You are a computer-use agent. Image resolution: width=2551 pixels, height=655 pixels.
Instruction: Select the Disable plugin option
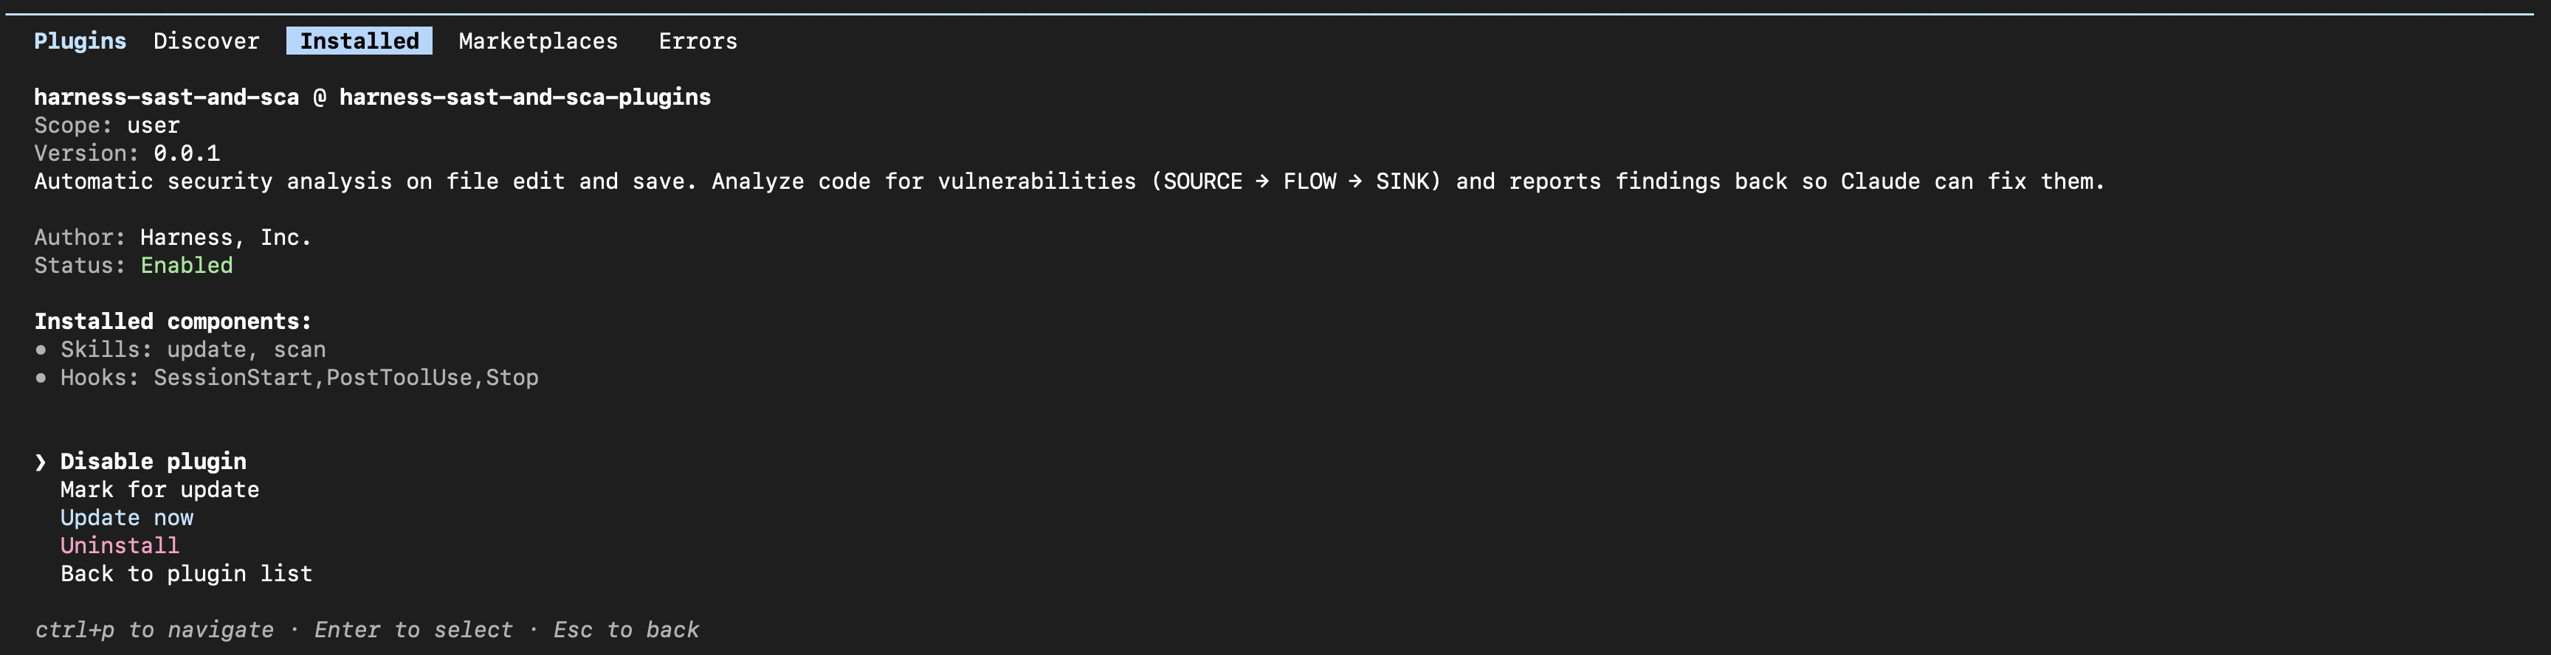pyautogui.click(x=153, y=462)
